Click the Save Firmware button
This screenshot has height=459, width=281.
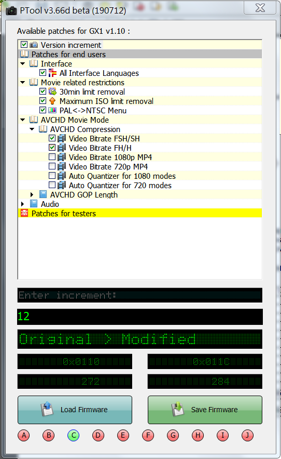205,410
